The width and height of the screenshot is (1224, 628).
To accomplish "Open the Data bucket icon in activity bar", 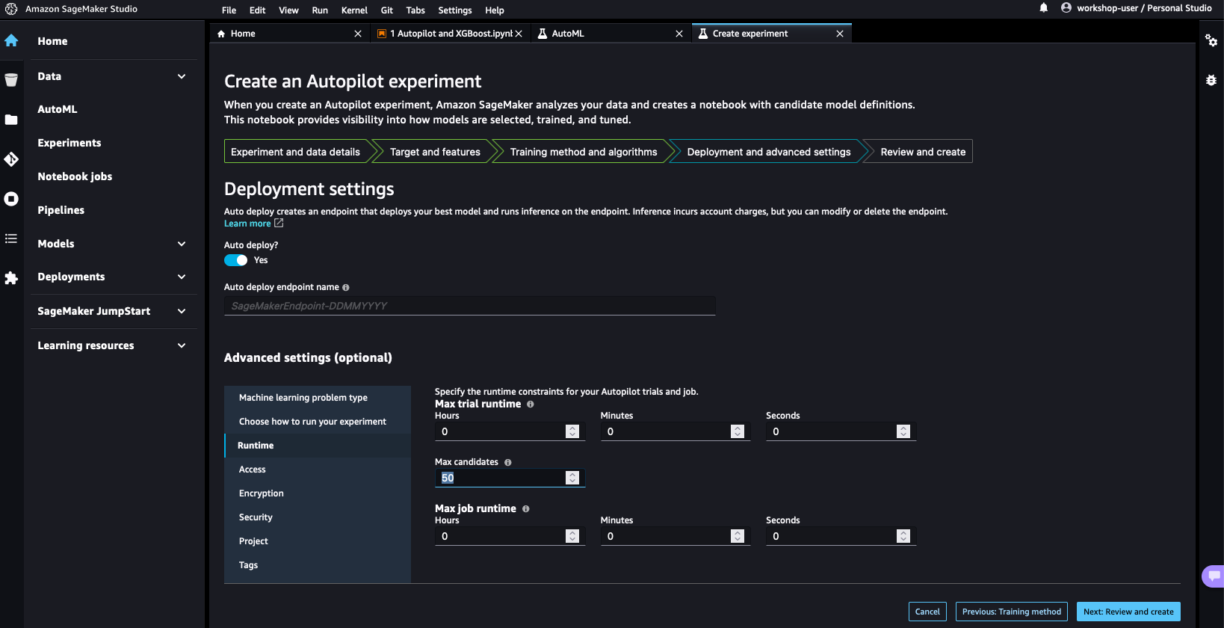I will [x=11, y=80].
